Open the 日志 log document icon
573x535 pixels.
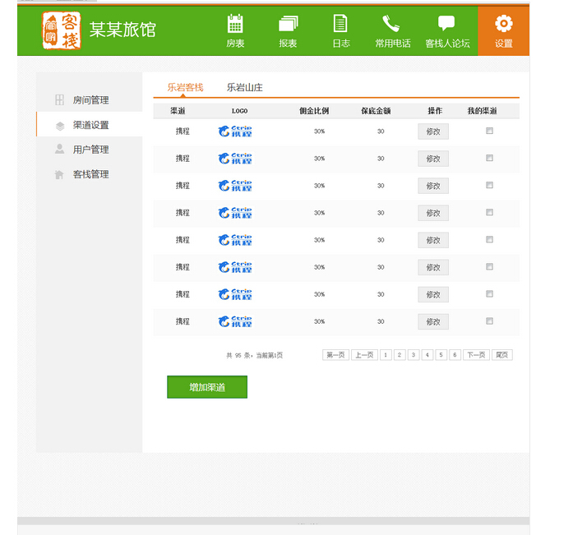pos(340,24)
